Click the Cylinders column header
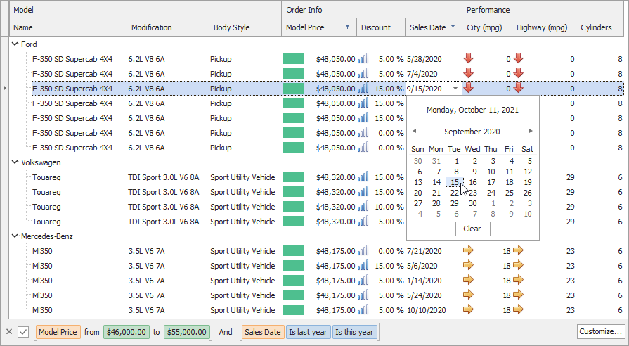629x346 pixels. (599, 27)
